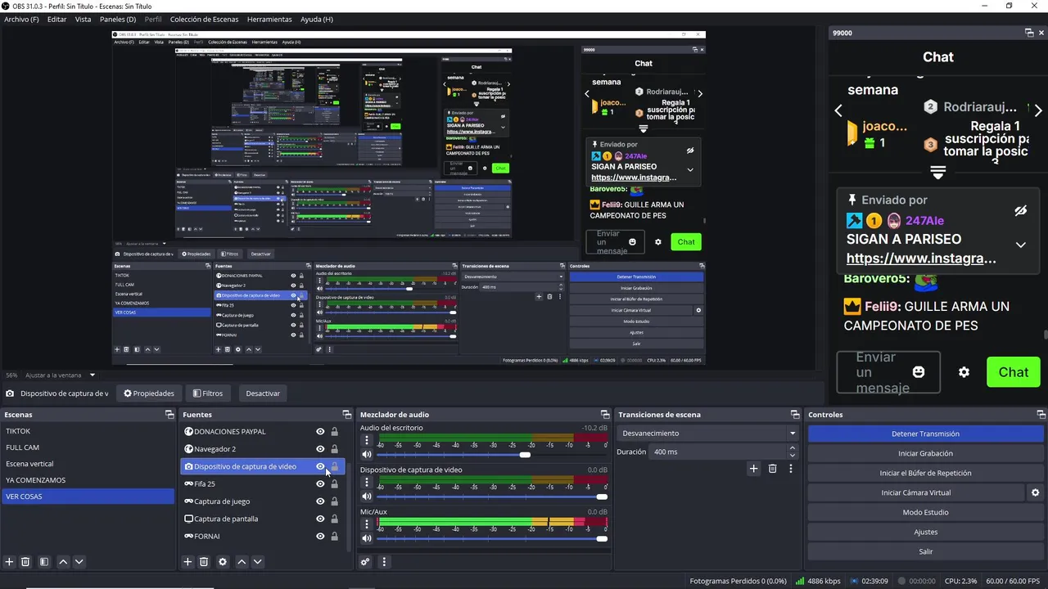Open scene filters icon in Escenas panel

coord(44,562)
